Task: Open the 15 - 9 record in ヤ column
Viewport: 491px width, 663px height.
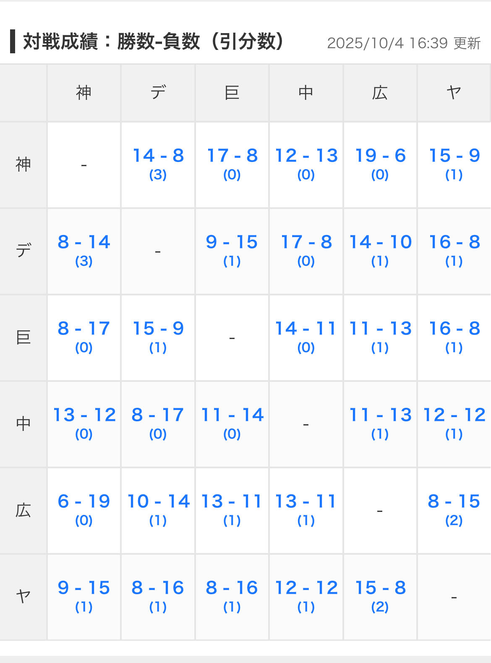Action: (454, 156)
